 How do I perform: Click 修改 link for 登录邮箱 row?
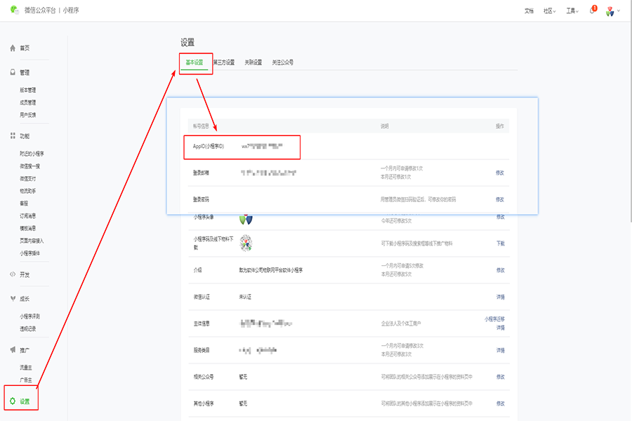tap(500, 173)
